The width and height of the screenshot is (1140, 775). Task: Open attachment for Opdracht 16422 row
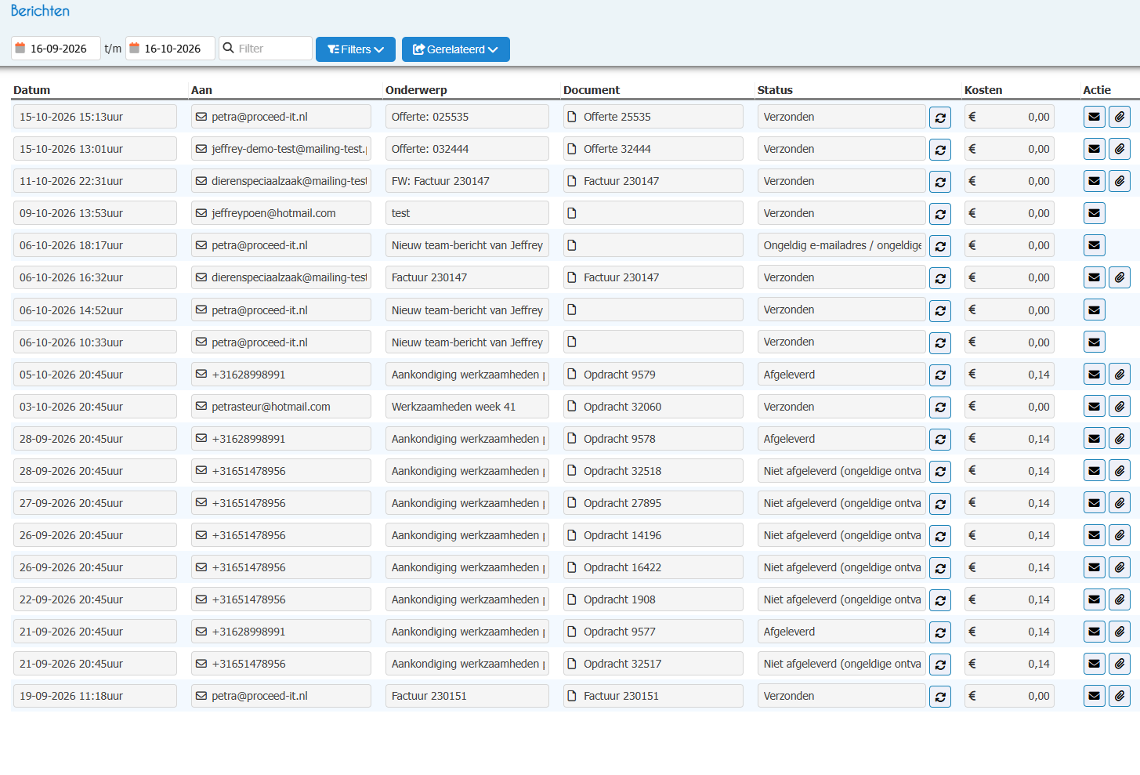1120,567
